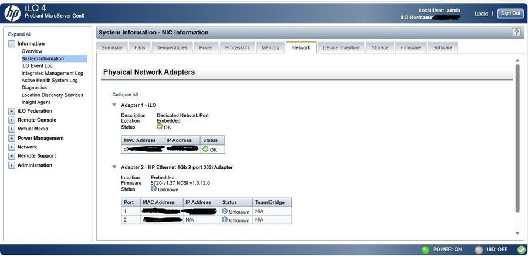Click Adapter 2 Unknown status icon
Screen dimensions: 528x256
point(154,188)
